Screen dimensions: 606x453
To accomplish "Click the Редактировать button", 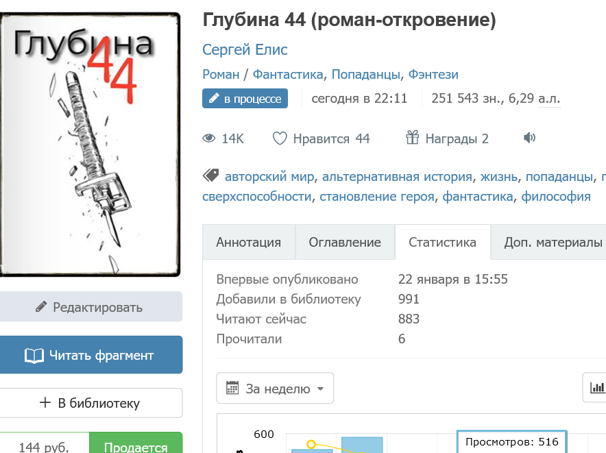I will pyautogui.click(x=90, y=307).
